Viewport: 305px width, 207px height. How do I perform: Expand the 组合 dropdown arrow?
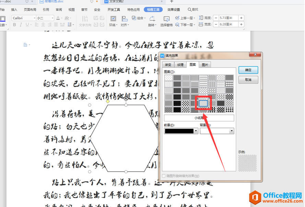click(145, 18)
